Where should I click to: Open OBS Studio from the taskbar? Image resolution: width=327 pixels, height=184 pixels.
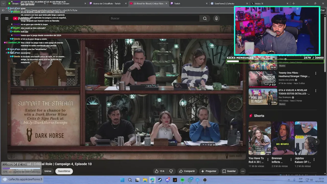pos(205,180)
